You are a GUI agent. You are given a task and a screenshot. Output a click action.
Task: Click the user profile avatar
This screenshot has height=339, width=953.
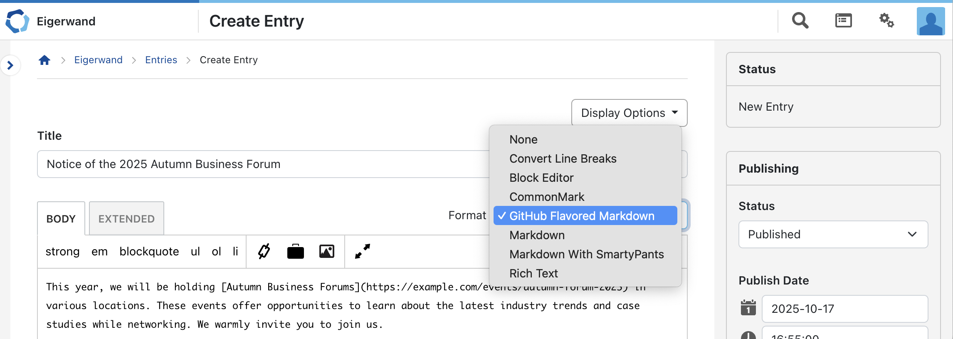(x=931, y=21)
